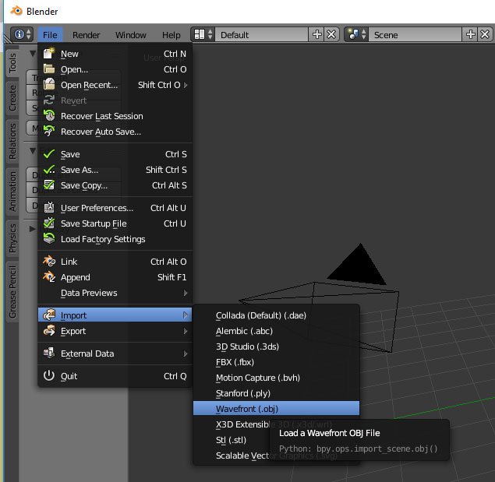Open the scene browser dropdown

click(356, 34)
